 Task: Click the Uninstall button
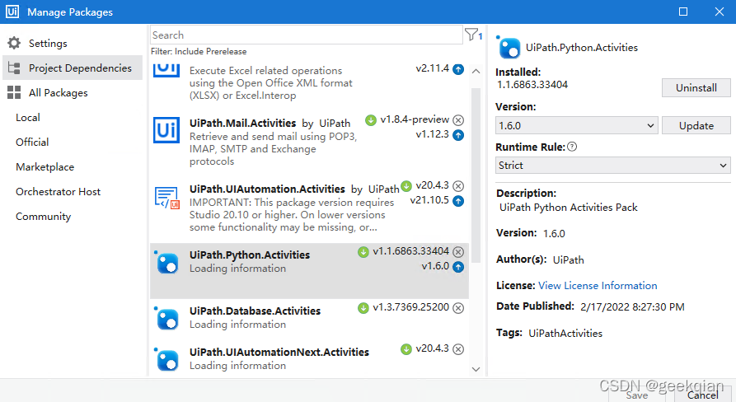coord(696,87)
